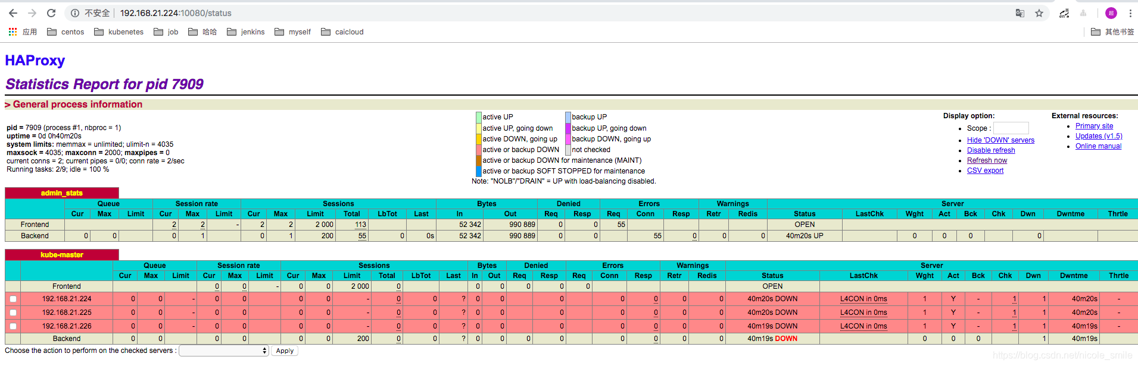Open the Updates (v1.5) link
This screenshot has height=366, width=1138.
click(1099, 136)
